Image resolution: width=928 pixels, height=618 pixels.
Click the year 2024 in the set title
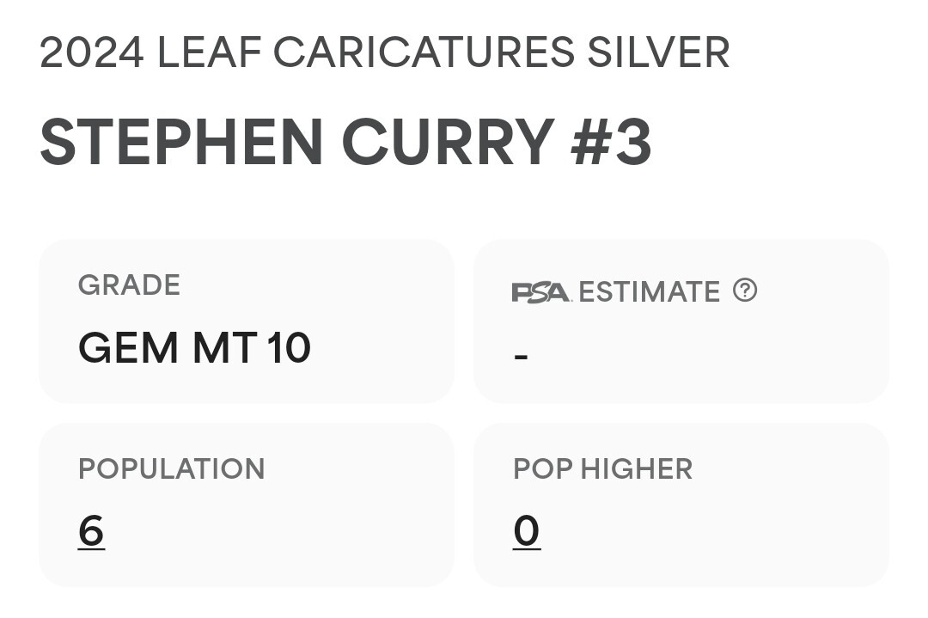tap(92, 52)
